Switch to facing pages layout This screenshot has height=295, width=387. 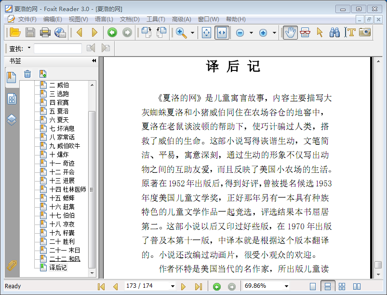357,287
